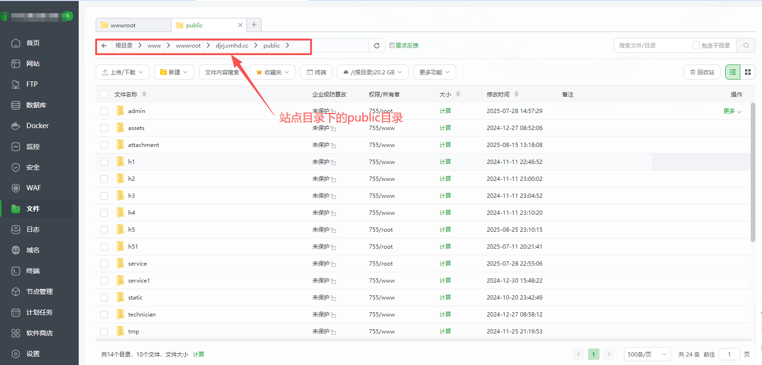
Task: Check the box for admin folder
Action: (104, 111)
